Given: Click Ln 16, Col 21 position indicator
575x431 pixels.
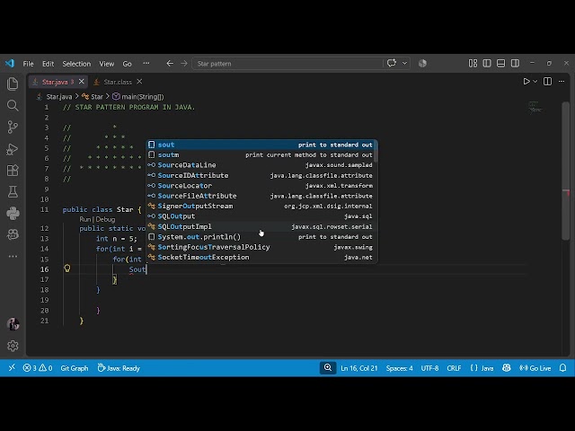Looking at the screenshot, I should (x=359, y=368).
